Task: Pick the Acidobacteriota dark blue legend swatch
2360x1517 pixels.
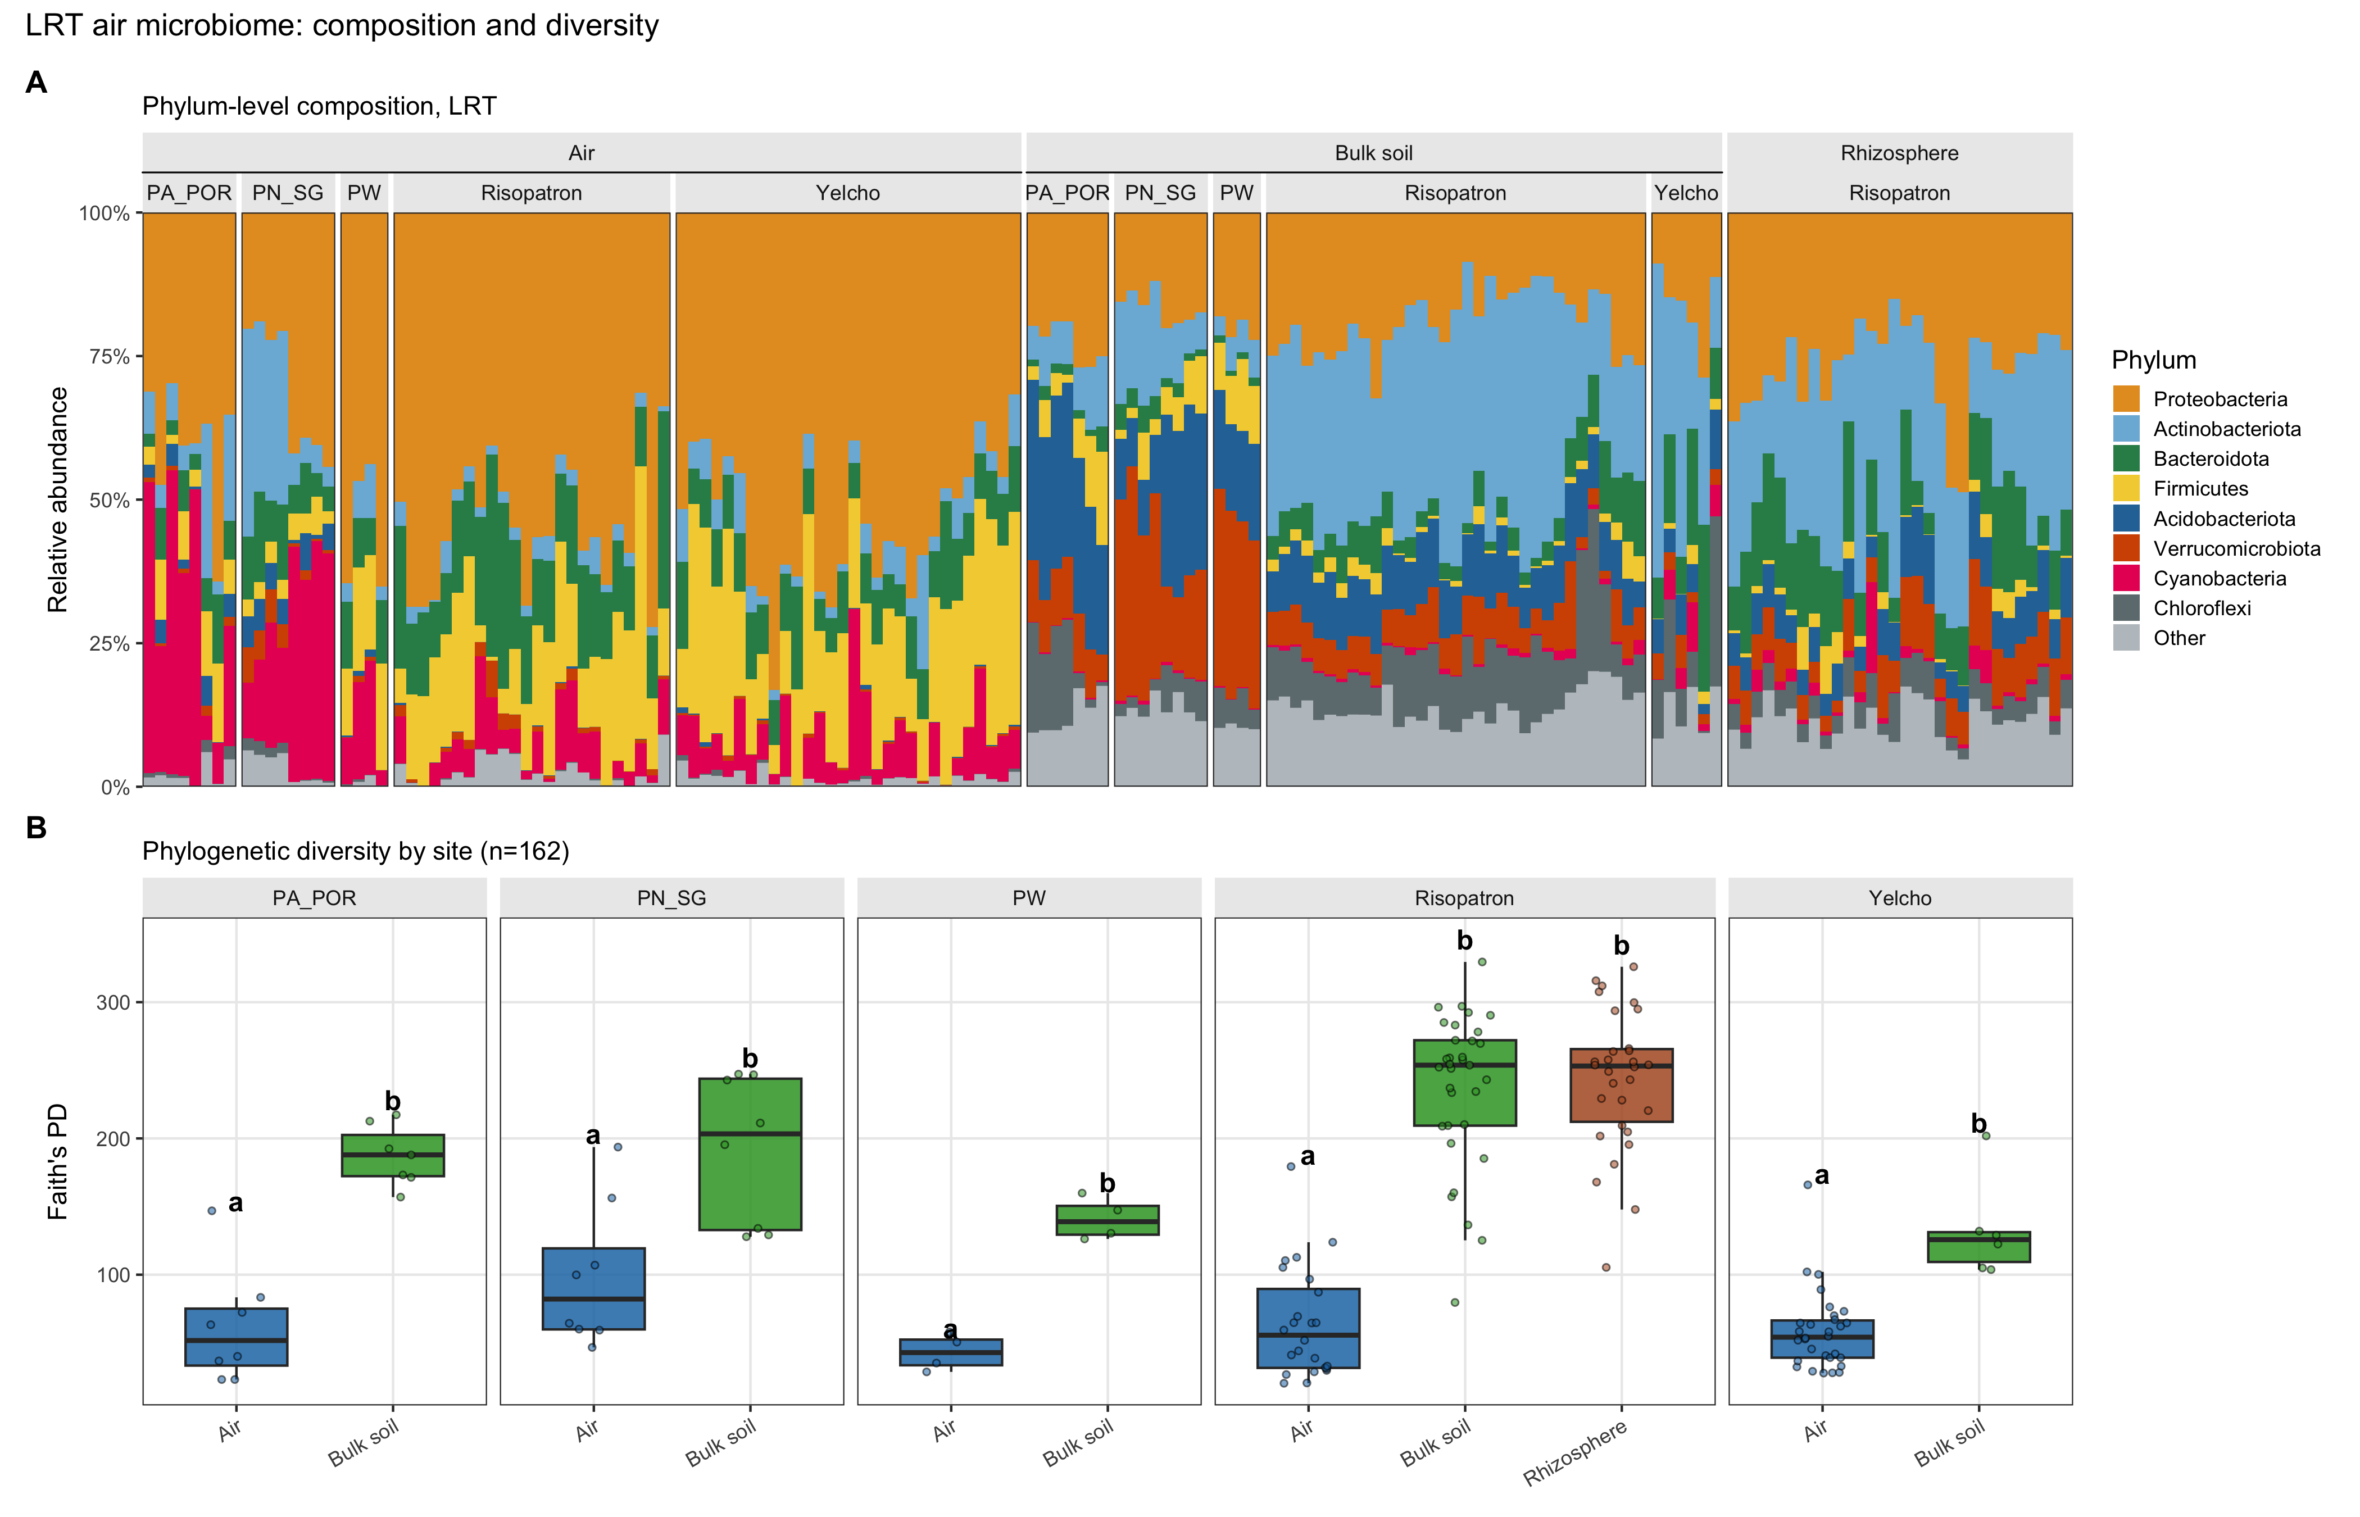Action: pyautogui.click(x=2126, y=518)
